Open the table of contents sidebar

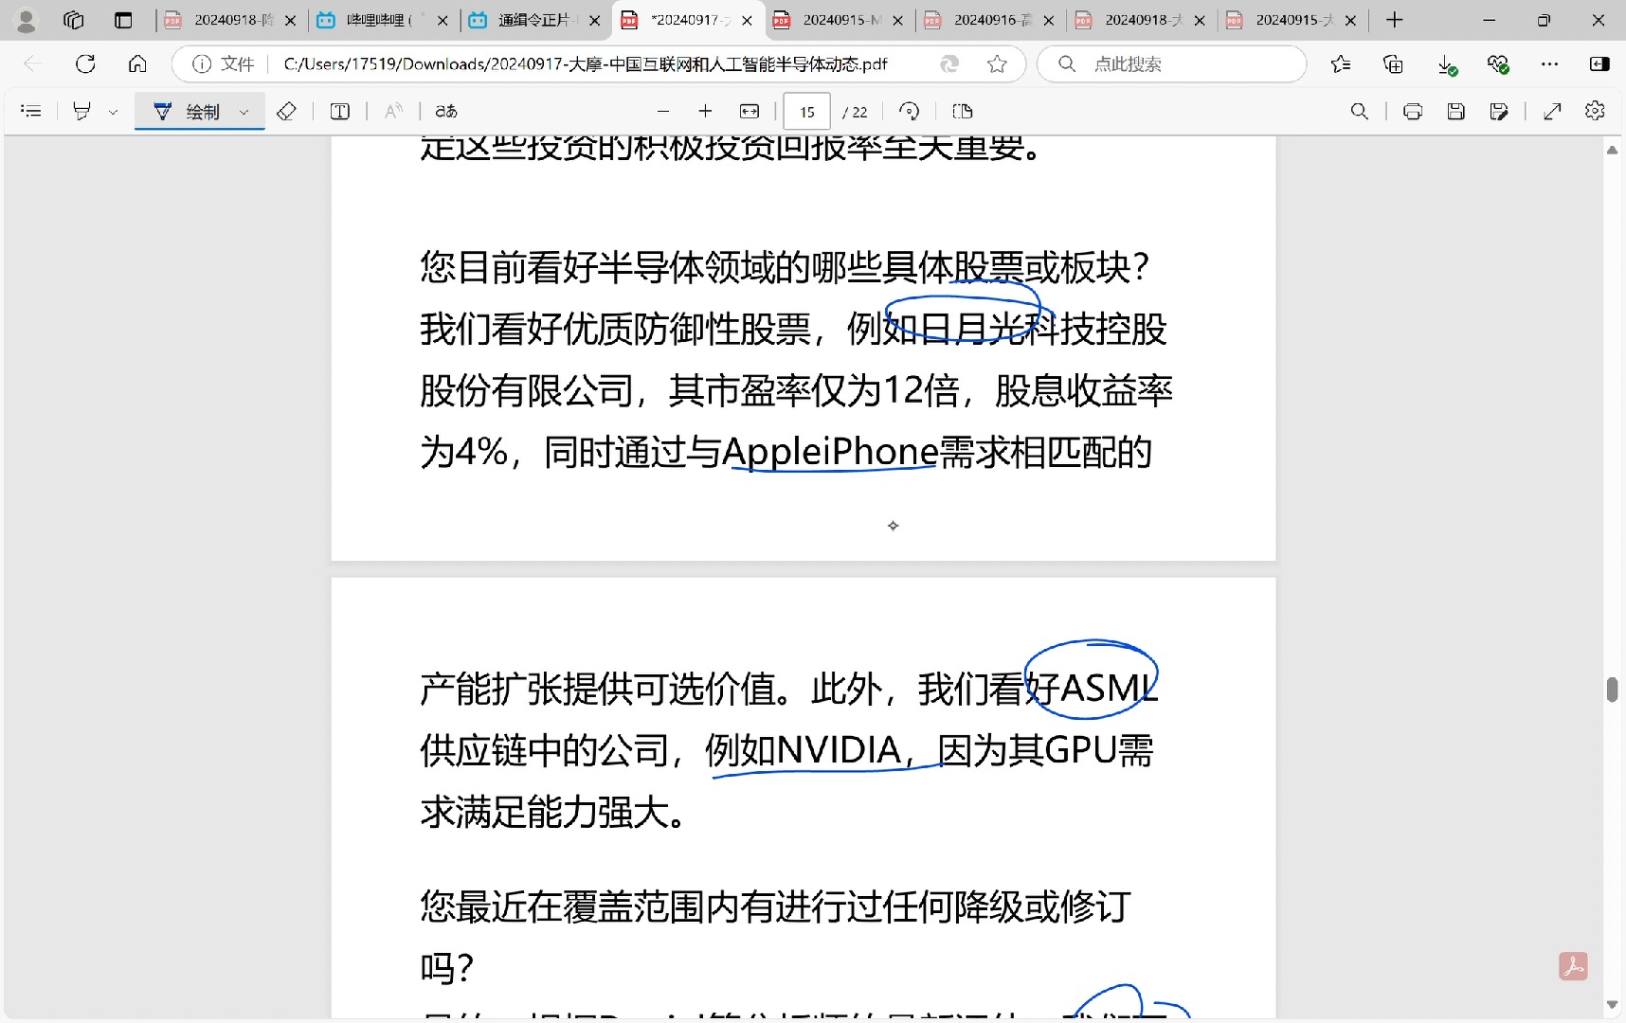tap(30, 112)
